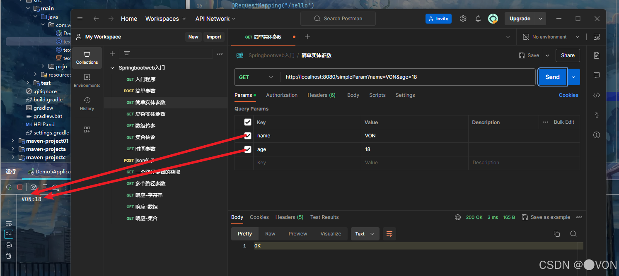The image size is (619, 276).
Task: Search in the response body
Action: 573,234
